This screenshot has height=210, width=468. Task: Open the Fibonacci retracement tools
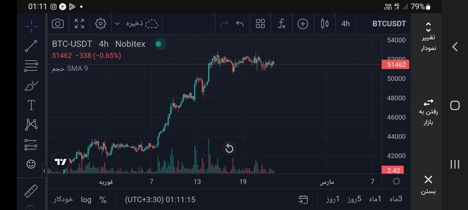31,66
